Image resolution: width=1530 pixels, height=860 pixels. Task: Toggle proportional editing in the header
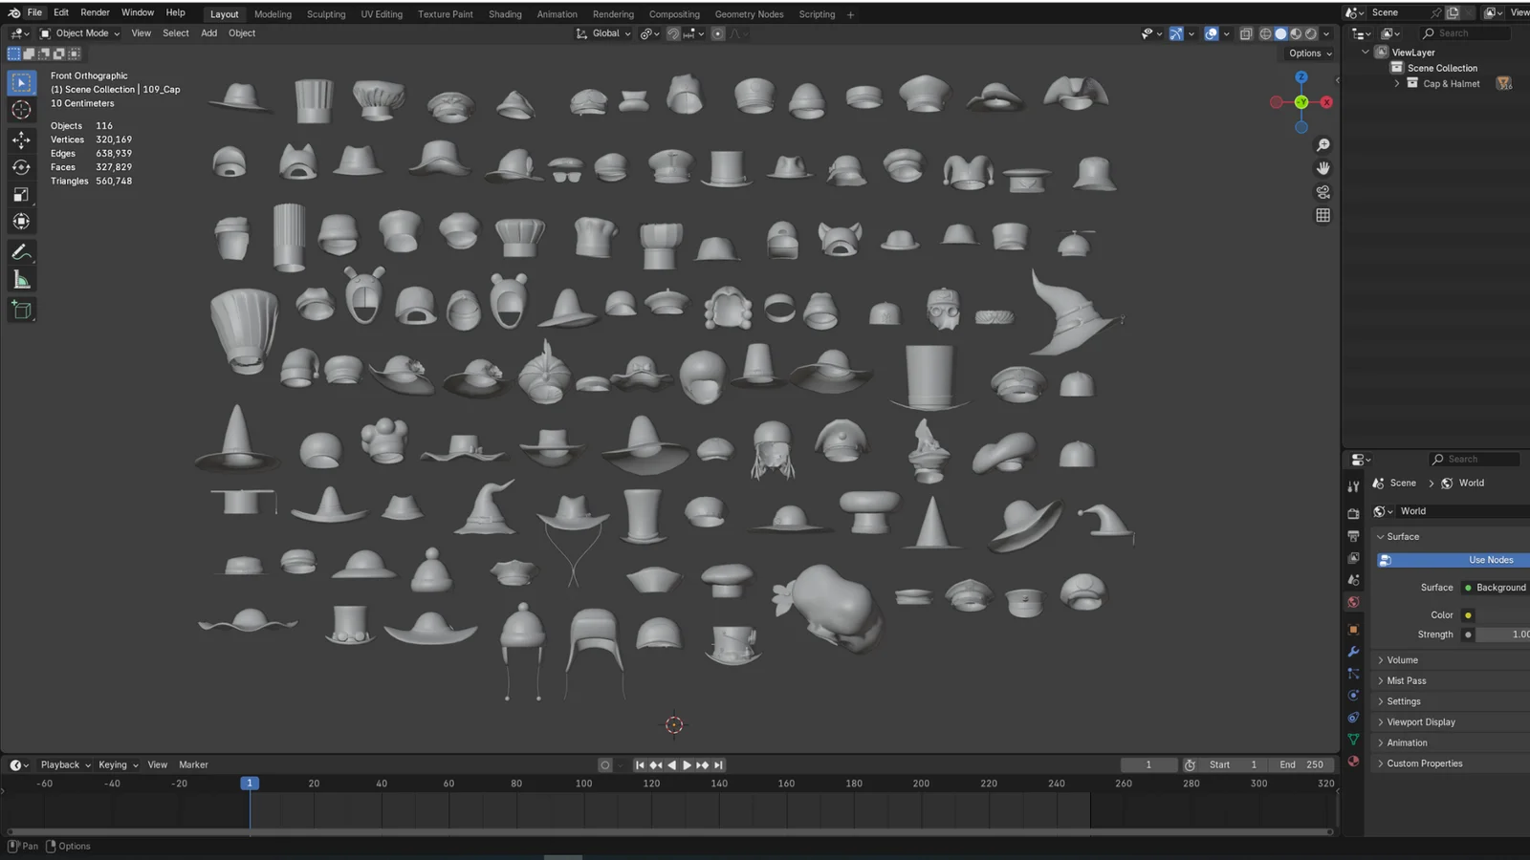(x=717, y=33)
